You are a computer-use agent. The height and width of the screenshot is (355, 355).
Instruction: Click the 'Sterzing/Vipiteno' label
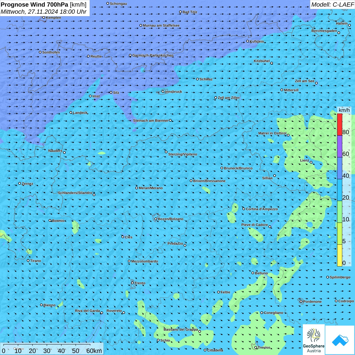click(x=183, y=154)
